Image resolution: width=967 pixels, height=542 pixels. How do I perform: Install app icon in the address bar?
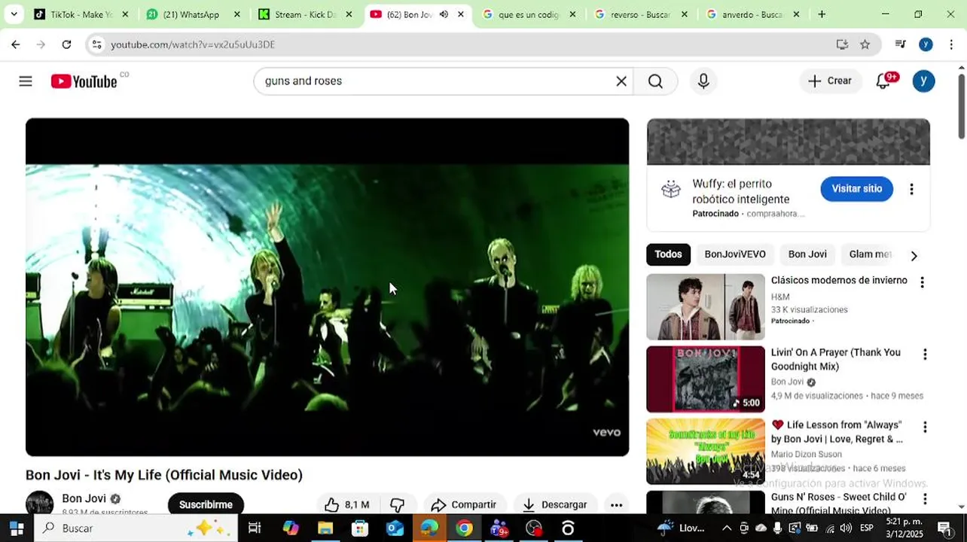pos(842,44)
